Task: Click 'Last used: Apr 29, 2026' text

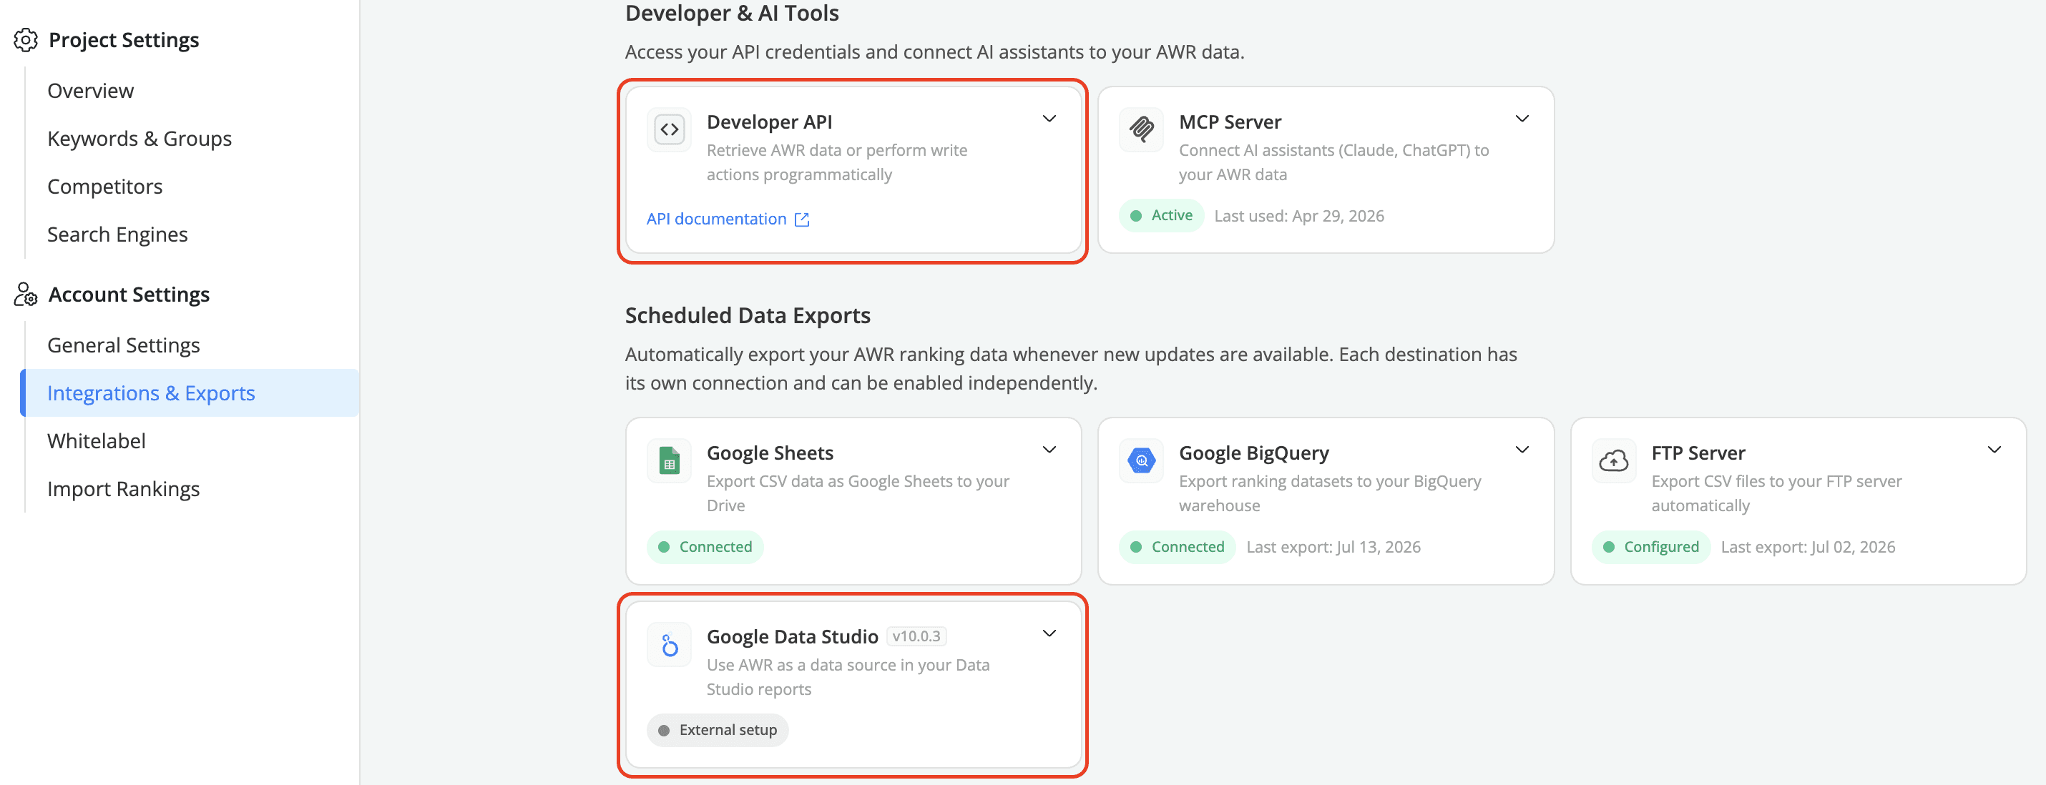Action: coord(1298,216)
